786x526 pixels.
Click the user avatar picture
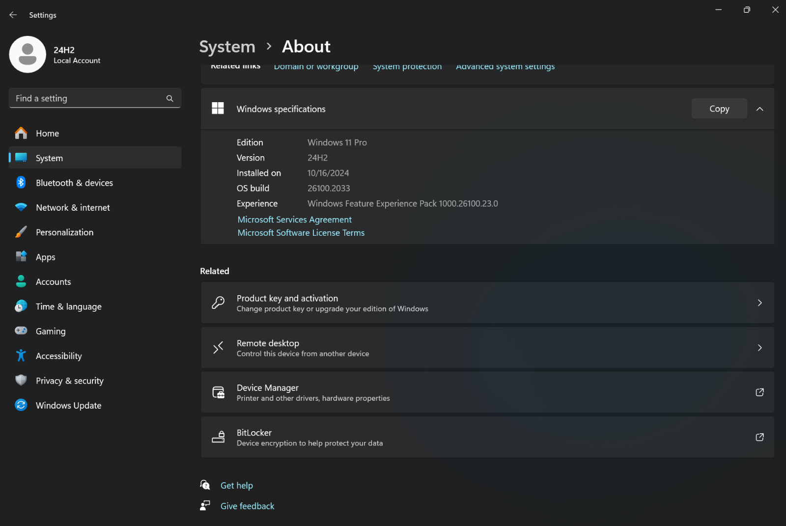pos(28,55)
